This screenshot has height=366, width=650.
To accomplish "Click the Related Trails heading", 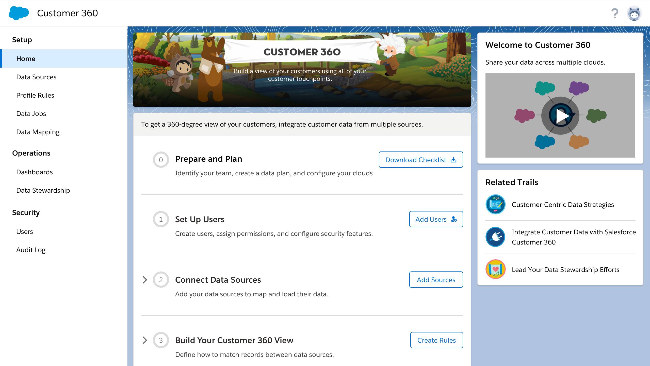I will 512,182.
